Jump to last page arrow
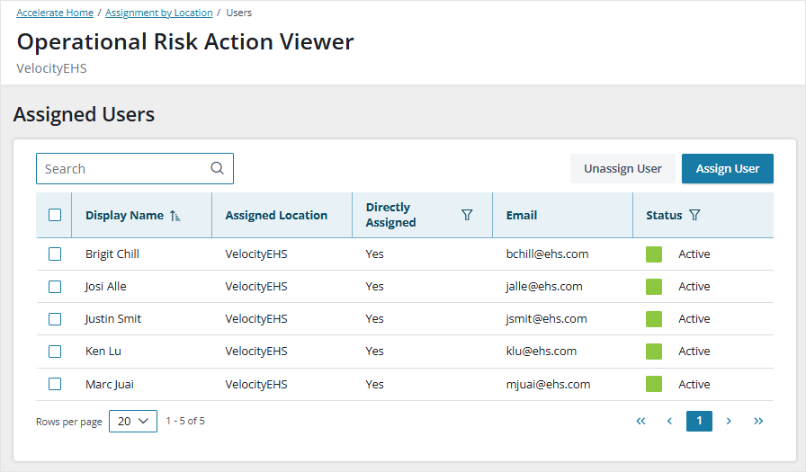 (758, 421)
